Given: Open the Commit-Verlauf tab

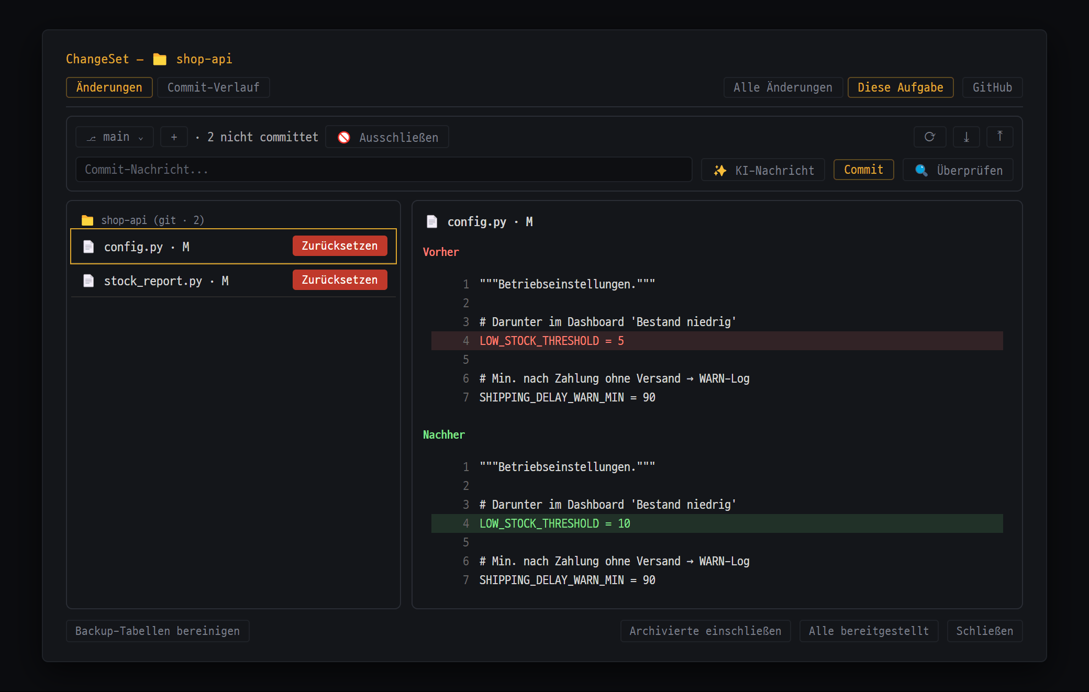Looking at the screenshot, I should coord(214,87).
